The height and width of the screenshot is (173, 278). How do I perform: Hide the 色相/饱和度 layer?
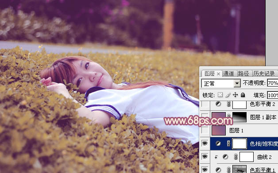point(205,143)
